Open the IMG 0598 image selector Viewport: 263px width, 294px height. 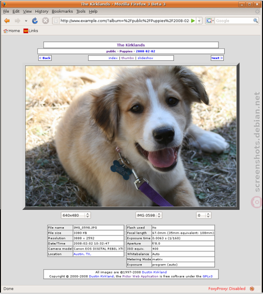[x=149, y=215]
